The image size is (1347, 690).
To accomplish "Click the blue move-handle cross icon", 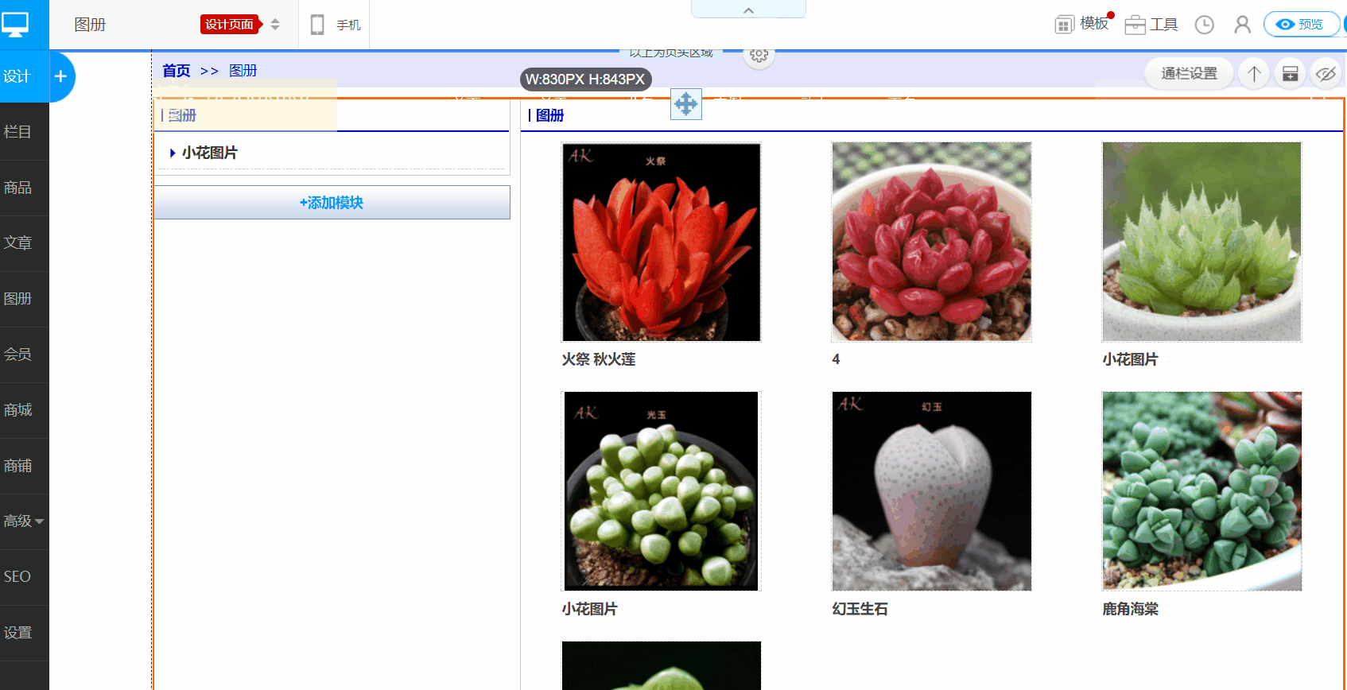I will 685,103.
